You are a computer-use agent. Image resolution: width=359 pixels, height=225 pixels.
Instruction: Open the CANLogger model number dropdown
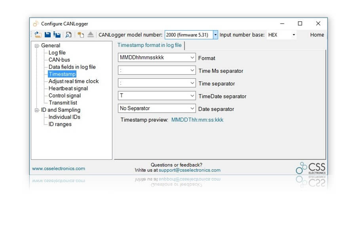(215, 35)
